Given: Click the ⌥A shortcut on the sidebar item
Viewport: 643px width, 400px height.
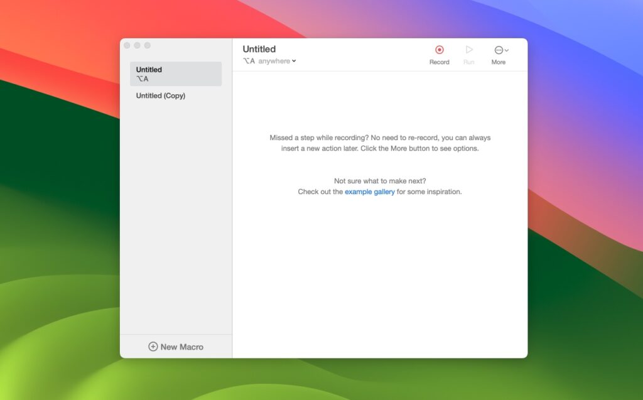Looking at the screenshot, I should click(x=143, y=80).
